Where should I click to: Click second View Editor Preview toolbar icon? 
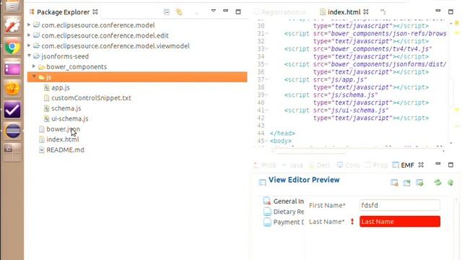pyautogui.click(x=406, y=183)
